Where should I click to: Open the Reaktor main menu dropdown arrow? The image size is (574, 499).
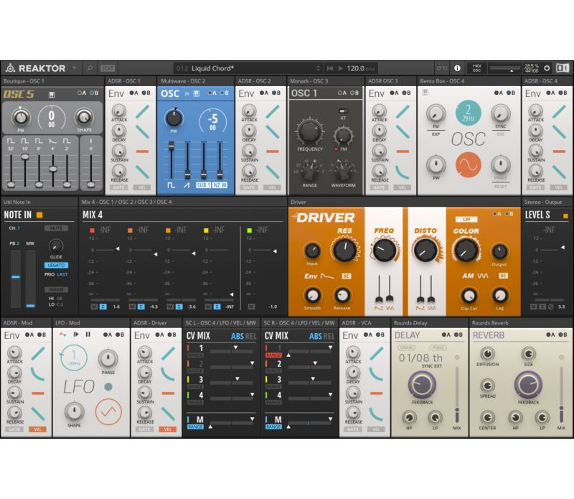tap(75, 68)
